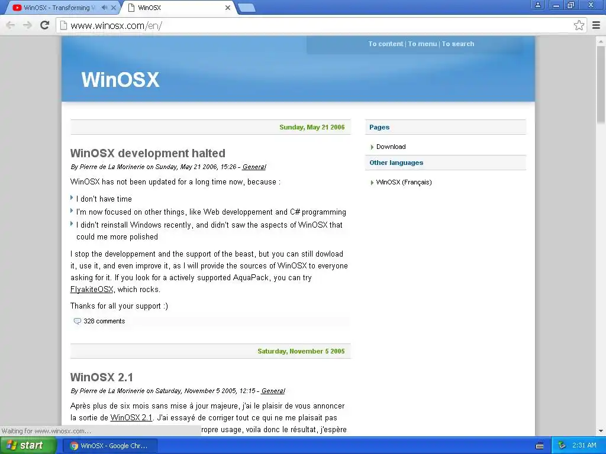Reload the WinOSX page

coord(45,25)
